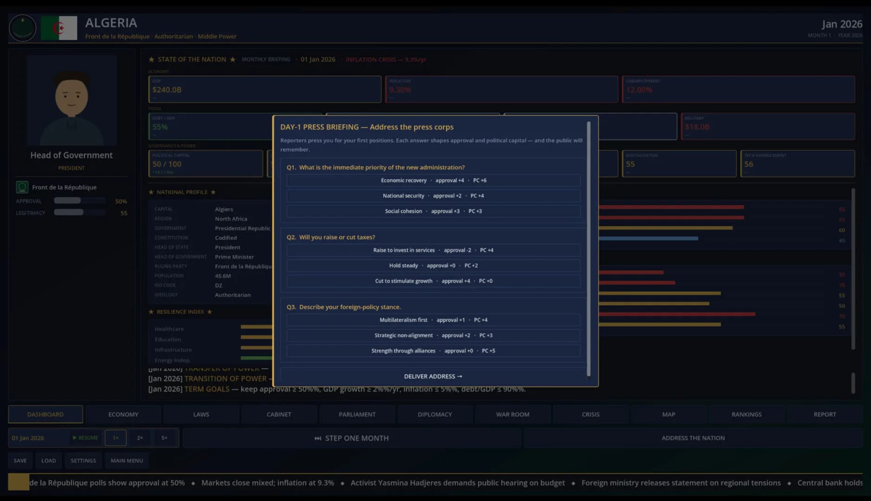Choose Hold steady option for taxes
Viewport: 871px width, 501px height.
tap(433, 266)
